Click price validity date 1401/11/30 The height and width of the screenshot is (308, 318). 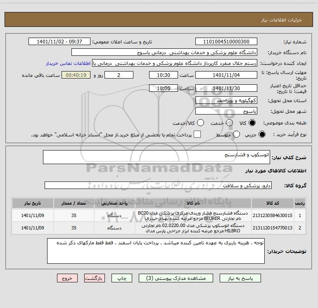pyautogui.click(x=226, y=88)
